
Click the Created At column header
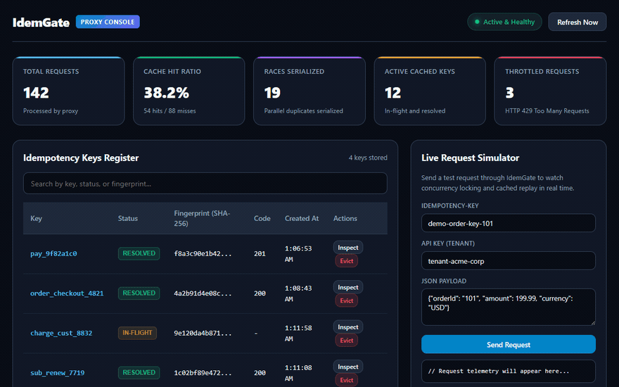pyautogui.click(x=302, y=218)
